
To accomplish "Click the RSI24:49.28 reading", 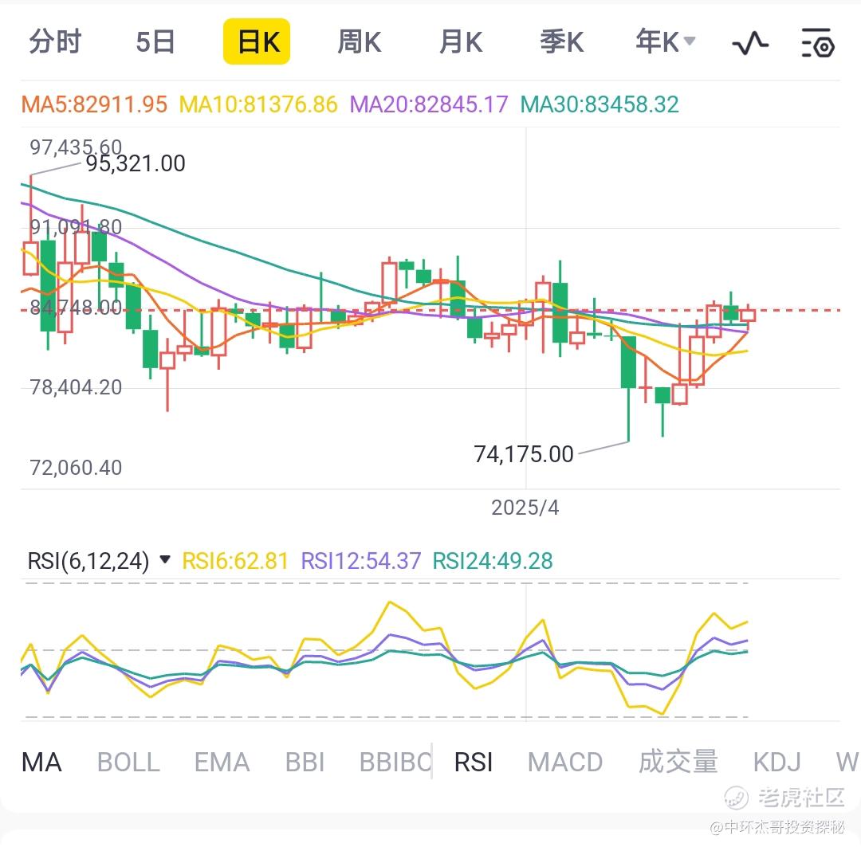I will (493, 561).
